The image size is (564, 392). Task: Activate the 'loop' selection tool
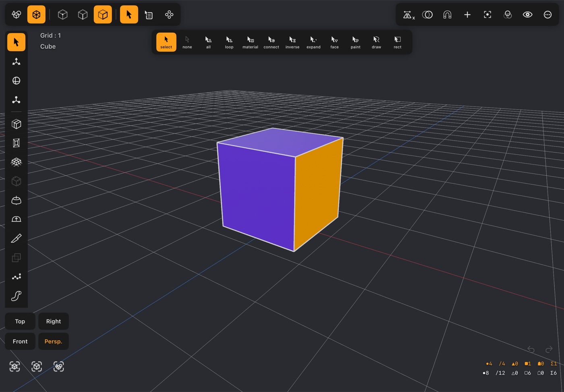[229, 42]
